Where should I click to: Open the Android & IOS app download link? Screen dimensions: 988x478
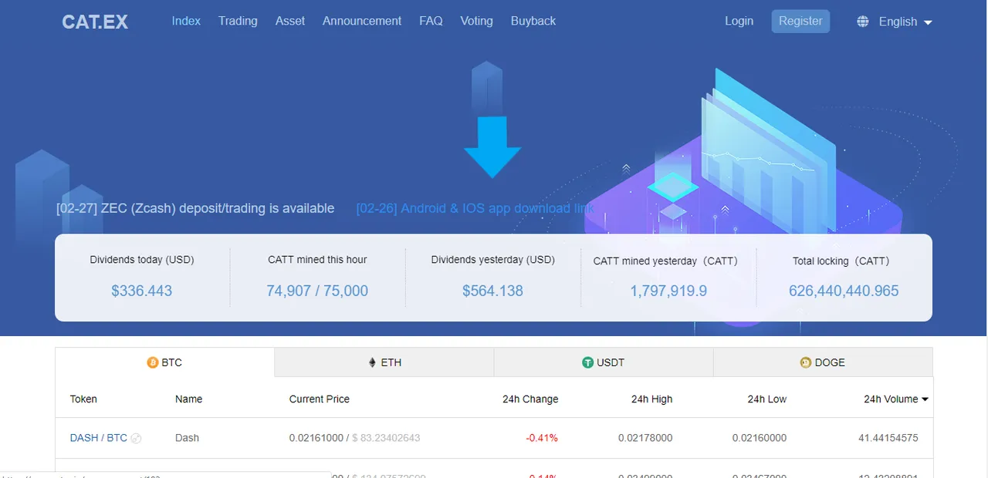(475, 208)
